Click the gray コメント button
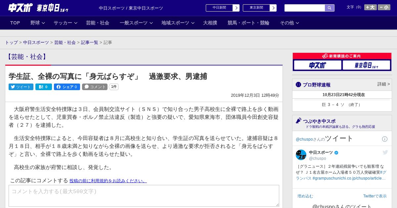397x208 pixels. click(x=95, y=87)
